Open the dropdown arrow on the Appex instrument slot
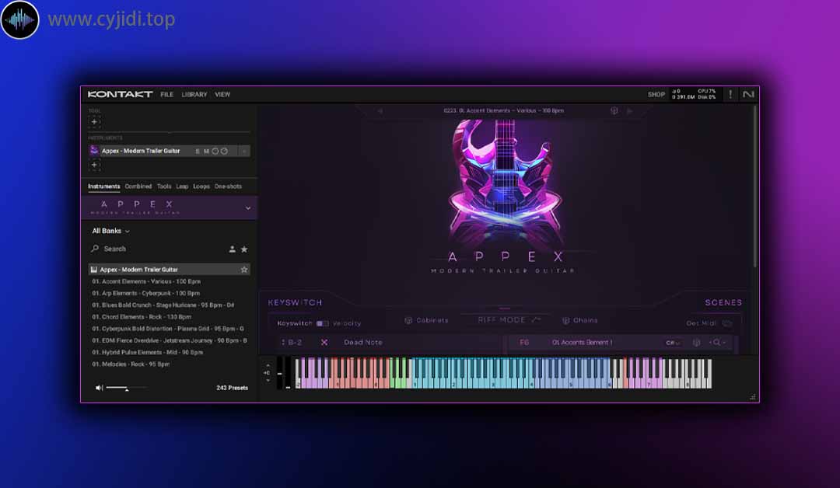 [x=243, y=152]
